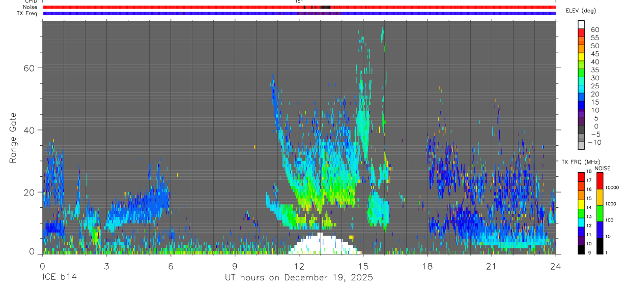Image resolution: width=625 pixels, height=288 pixels.
Task: Click the x-axis tick label 12
Action: (x=299, y=266)
